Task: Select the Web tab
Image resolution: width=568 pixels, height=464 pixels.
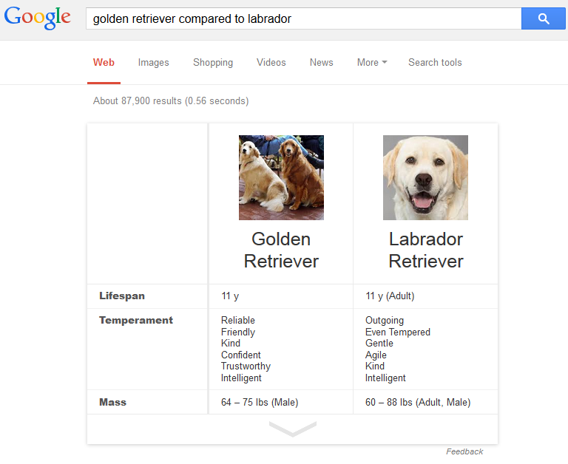Action: (x=104, y=63)
